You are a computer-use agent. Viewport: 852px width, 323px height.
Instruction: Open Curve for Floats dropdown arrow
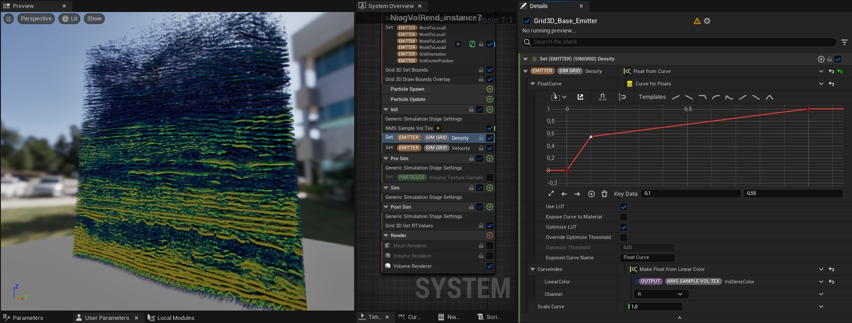click(x=821, y=84)
